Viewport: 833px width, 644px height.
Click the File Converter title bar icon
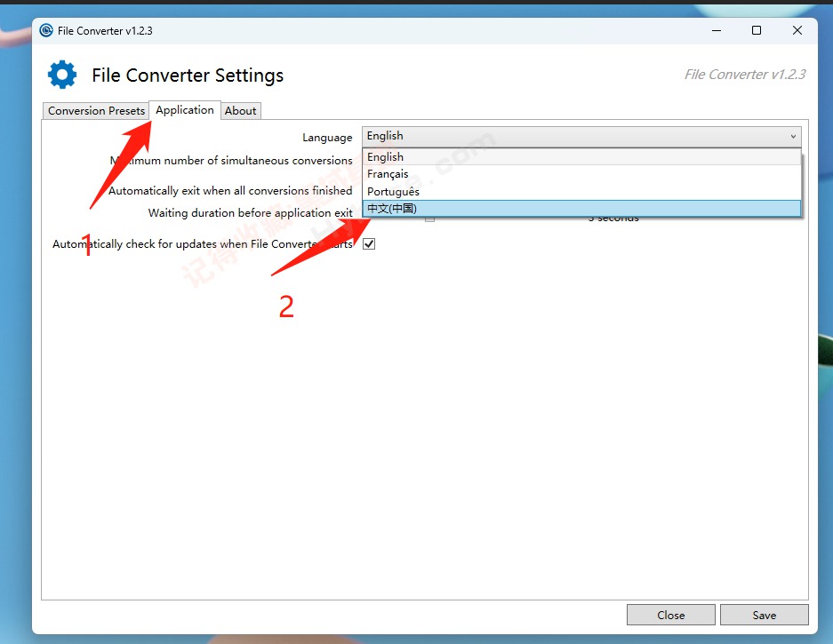coord(46,30)
